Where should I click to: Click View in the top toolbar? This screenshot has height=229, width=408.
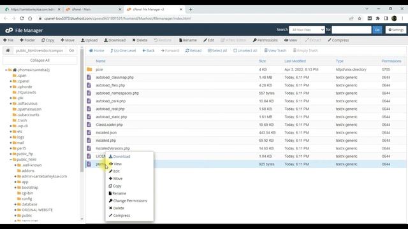click(291, 40)
